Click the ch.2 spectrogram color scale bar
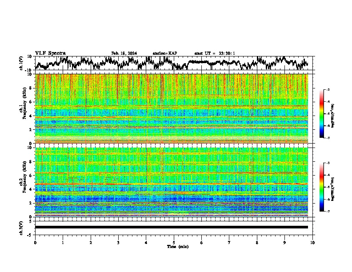Screen dimensions: 352x272 [x=321, y=187]
